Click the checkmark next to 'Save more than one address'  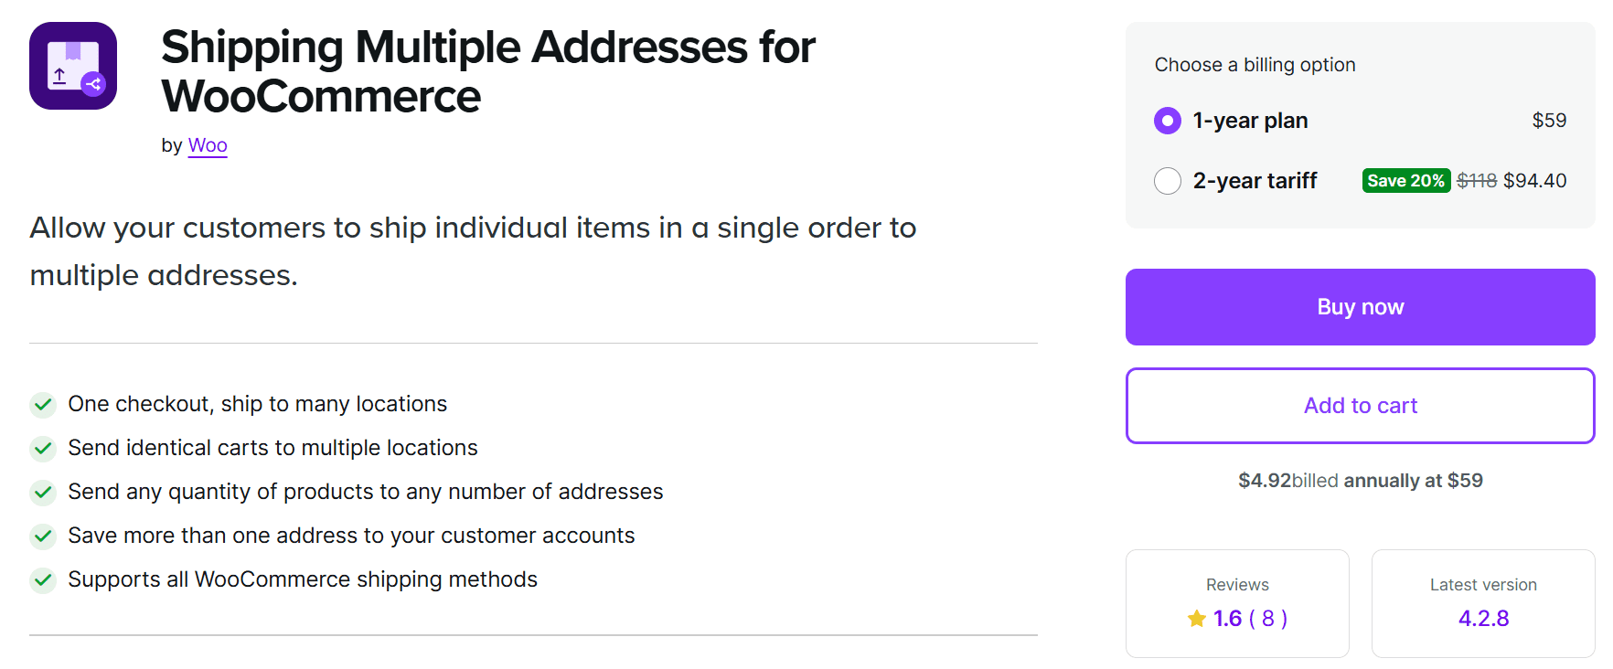point(43,536)
